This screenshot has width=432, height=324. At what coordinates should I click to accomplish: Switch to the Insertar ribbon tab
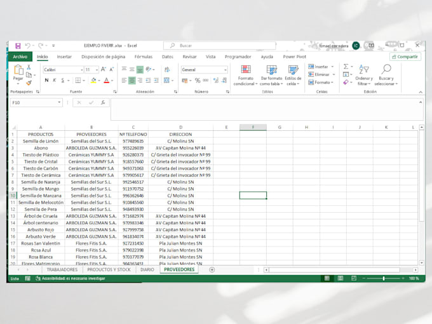tap(64, 57)
